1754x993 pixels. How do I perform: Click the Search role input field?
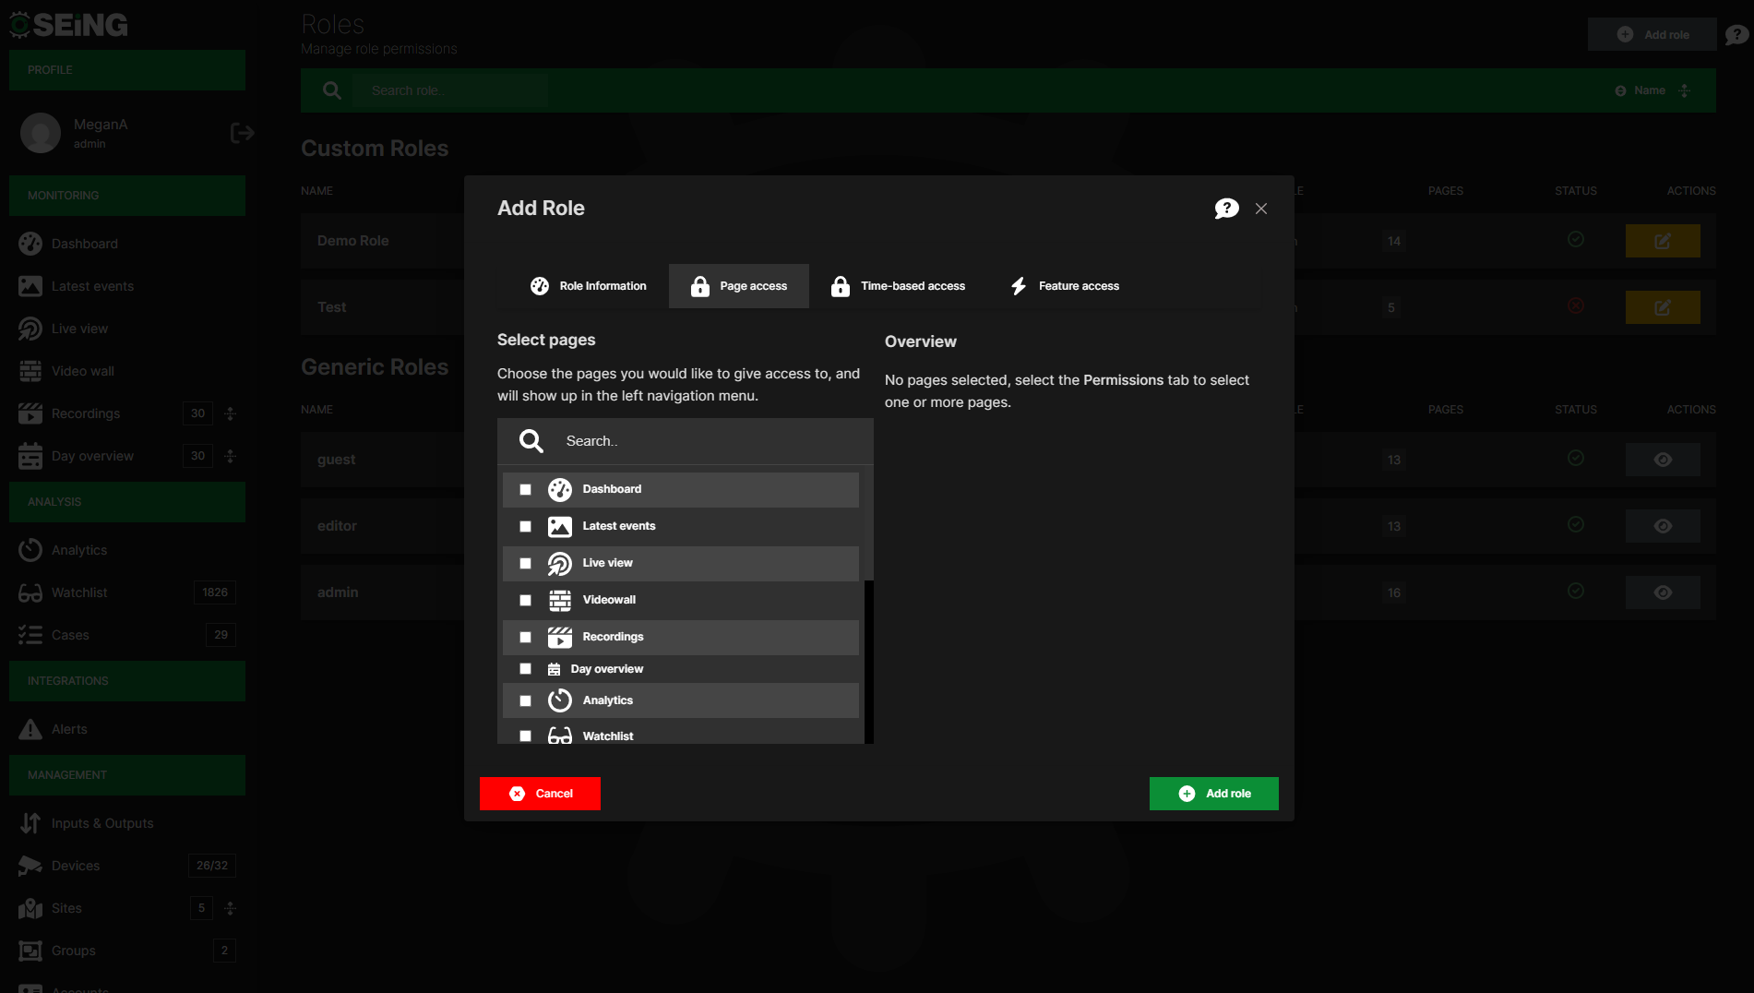450,90
